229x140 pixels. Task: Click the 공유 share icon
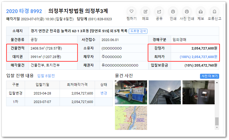point(159,11)
